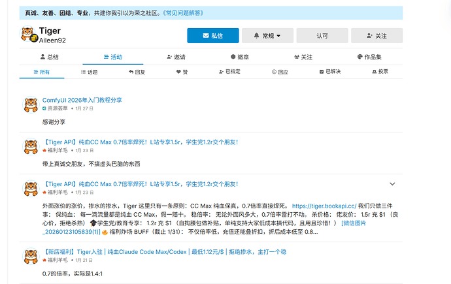Open 福利羊毛 category under 新店福利 post
This screenshot has height=284, width=451.
[55, 260]
